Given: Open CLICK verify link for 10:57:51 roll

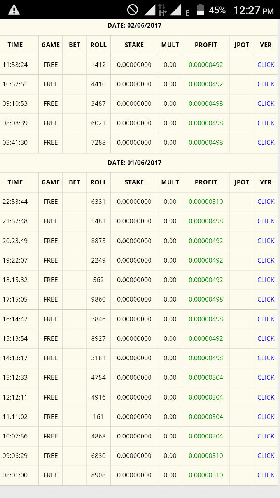Looking at the screenshot, I should click(x=266, y=84).
